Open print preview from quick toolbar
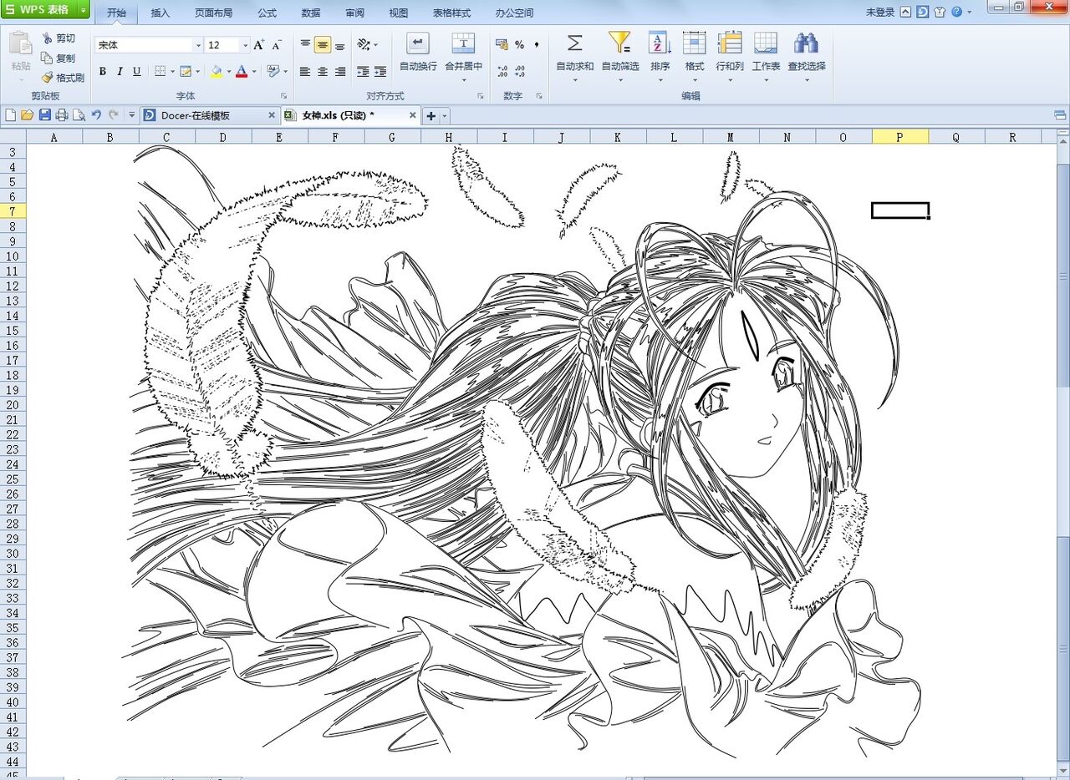Image resolution: width=1070 pixels, height=780 pixels. pyautogui.click(x=79, y=115)
